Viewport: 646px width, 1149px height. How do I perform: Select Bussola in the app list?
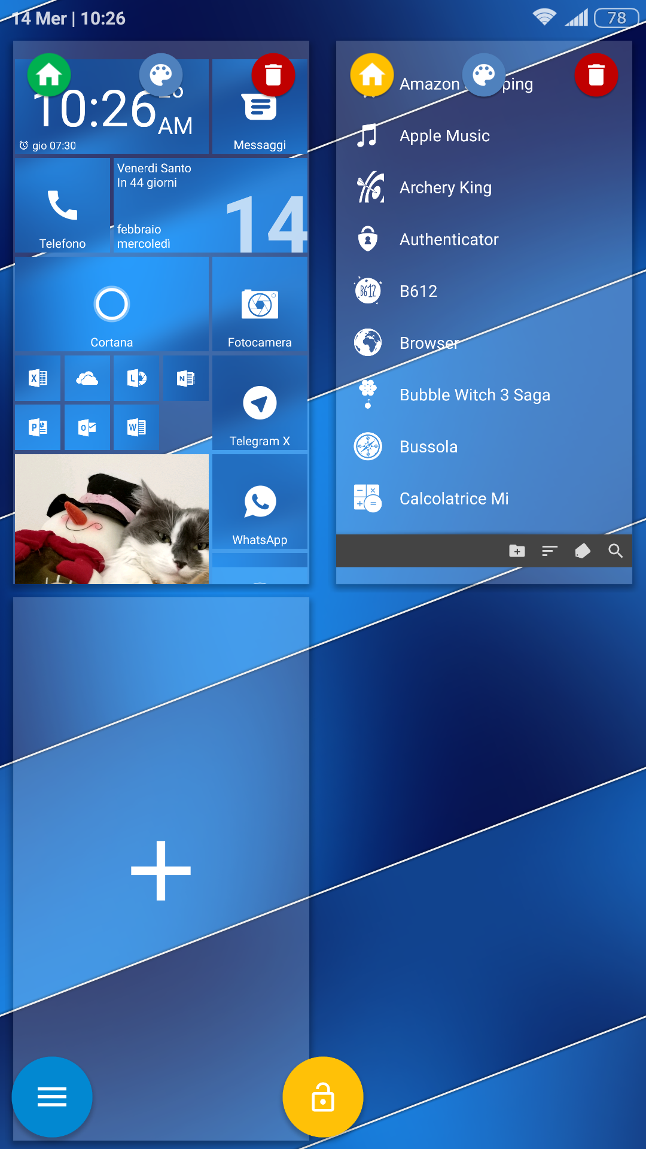coord(484,447)
